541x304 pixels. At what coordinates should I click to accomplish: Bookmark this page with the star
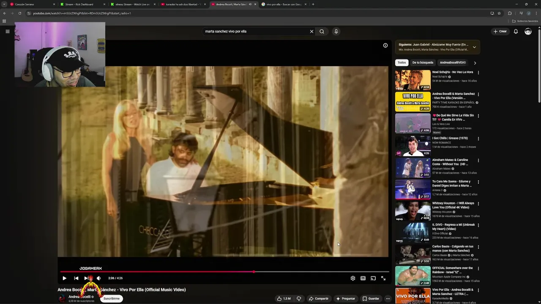pyautogui.click(x=499, y=13)
